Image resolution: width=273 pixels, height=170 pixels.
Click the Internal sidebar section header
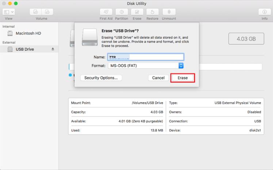(8, 27)
